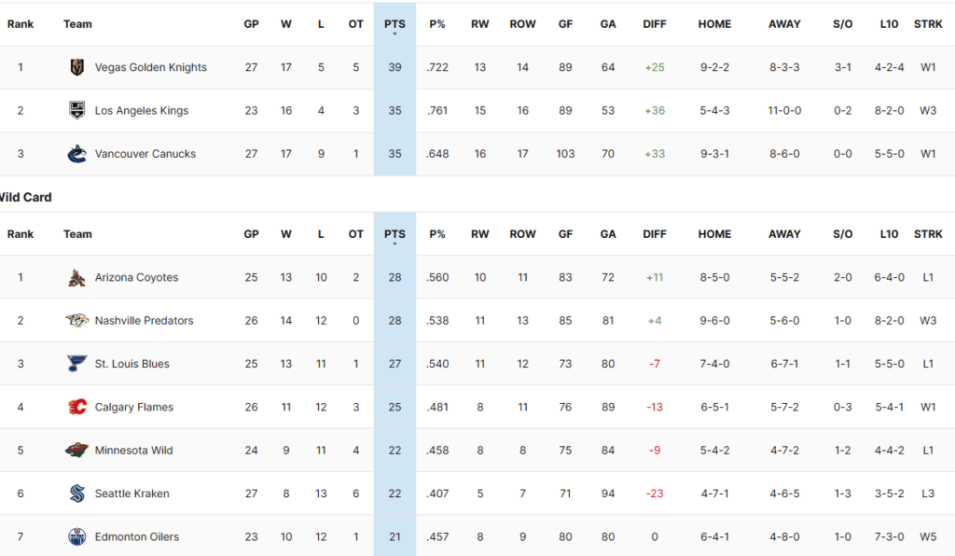
Task: Open the Edmonton Oilers team link
Action: click(x=136, y=536)
